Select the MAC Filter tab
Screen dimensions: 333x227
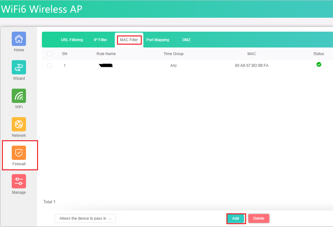(129, 40)
